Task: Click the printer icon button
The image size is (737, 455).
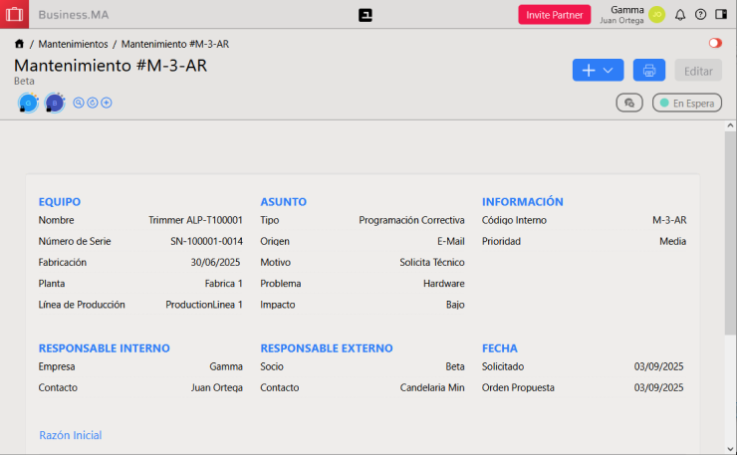Action: [648, 71]
